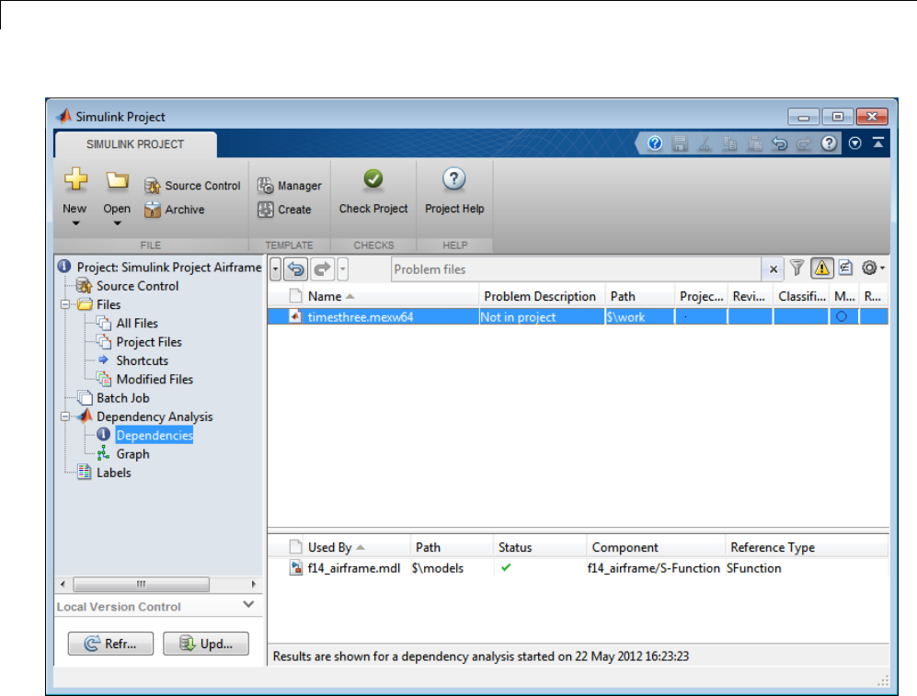The height and width of the screenshot is (696, 917).
Task: Click the paste icon in quick access bar
Action: click(x=754, y=143)
